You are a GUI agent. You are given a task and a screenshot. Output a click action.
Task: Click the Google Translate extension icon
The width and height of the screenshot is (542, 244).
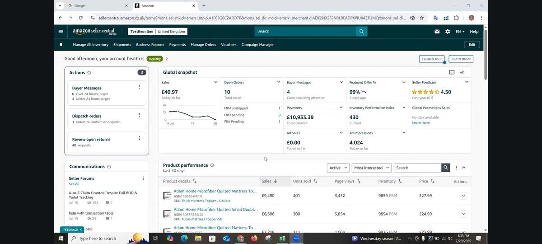pos(435,18)
